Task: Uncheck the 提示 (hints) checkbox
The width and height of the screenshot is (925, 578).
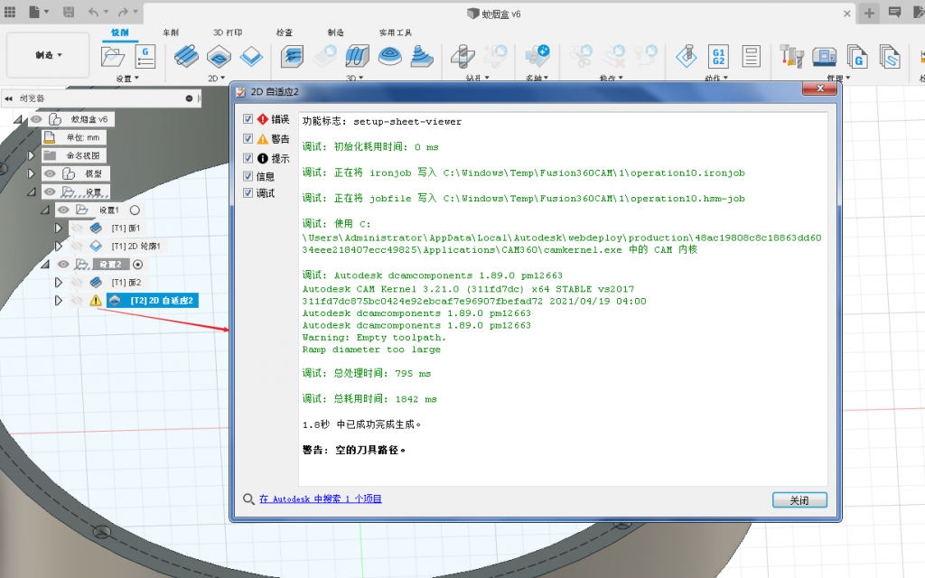Action: click(248, 158)
